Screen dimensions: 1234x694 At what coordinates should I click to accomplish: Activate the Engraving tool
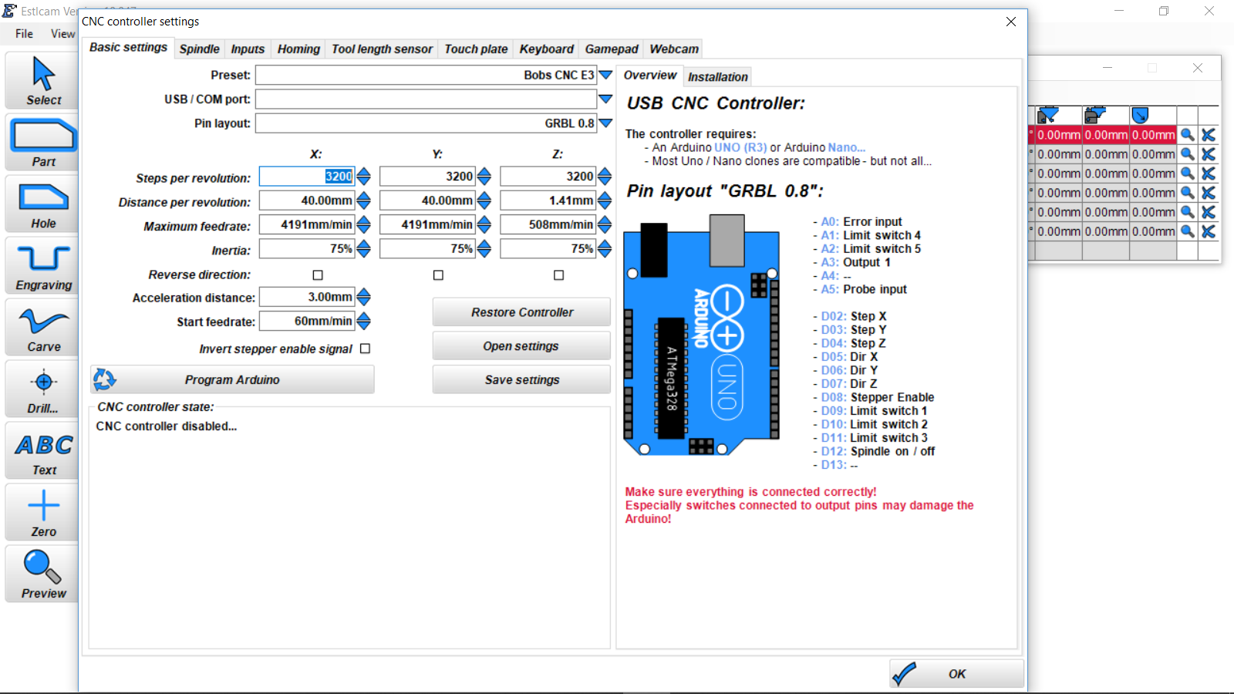[43, 267]
